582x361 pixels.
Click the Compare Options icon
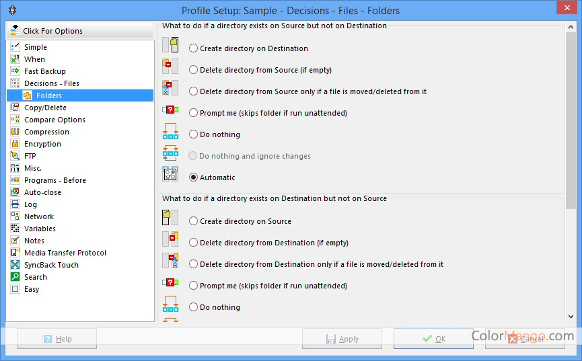click(x=15, y=120)
